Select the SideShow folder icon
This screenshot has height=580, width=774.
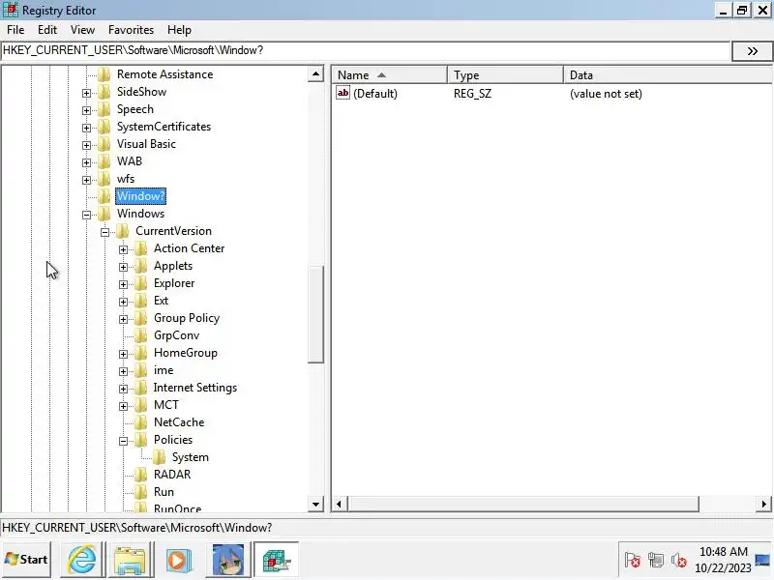104,92
